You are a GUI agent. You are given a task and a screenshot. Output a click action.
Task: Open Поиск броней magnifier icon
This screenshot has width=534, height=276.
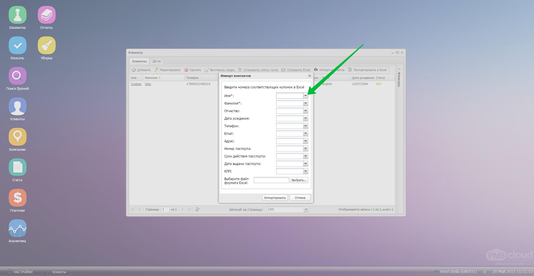pos(17,76)
